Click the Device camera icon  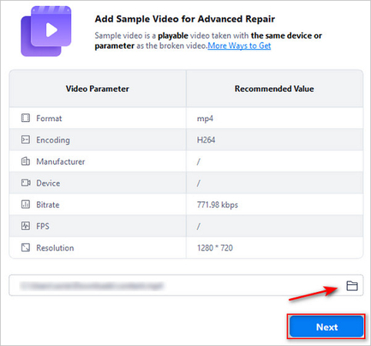[x=25, y=183]
